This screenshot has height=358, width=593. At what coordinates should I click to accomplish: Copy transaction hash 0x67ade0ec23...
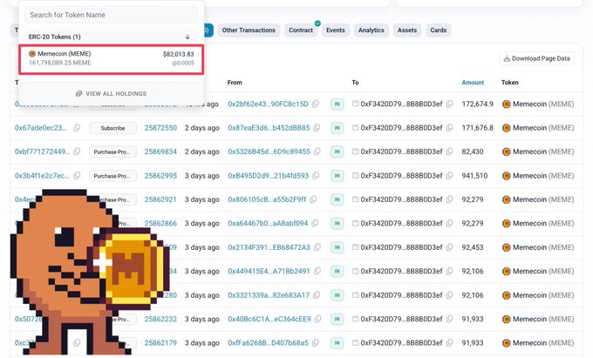point(77,128)
